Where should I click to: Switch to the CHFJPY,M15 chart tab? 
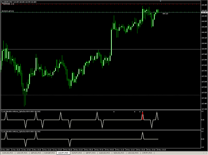(147, 153)
